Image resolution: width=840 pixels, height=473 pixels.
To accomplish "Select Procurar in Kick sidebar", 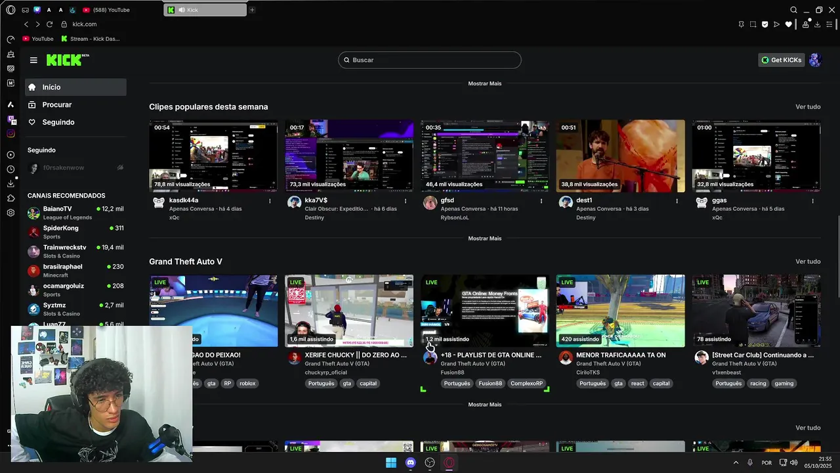I will pos(75,104).
